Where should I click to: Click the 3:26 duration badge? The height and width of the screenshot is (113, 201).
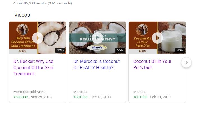point(180,50)
